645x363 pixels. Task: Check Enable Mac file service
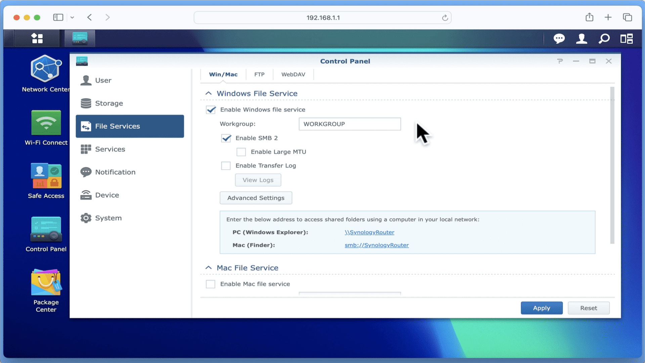pos(210,284)
